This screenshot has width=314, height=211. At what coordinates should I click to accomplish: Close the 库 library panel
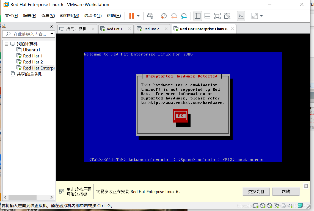[51, 26]
